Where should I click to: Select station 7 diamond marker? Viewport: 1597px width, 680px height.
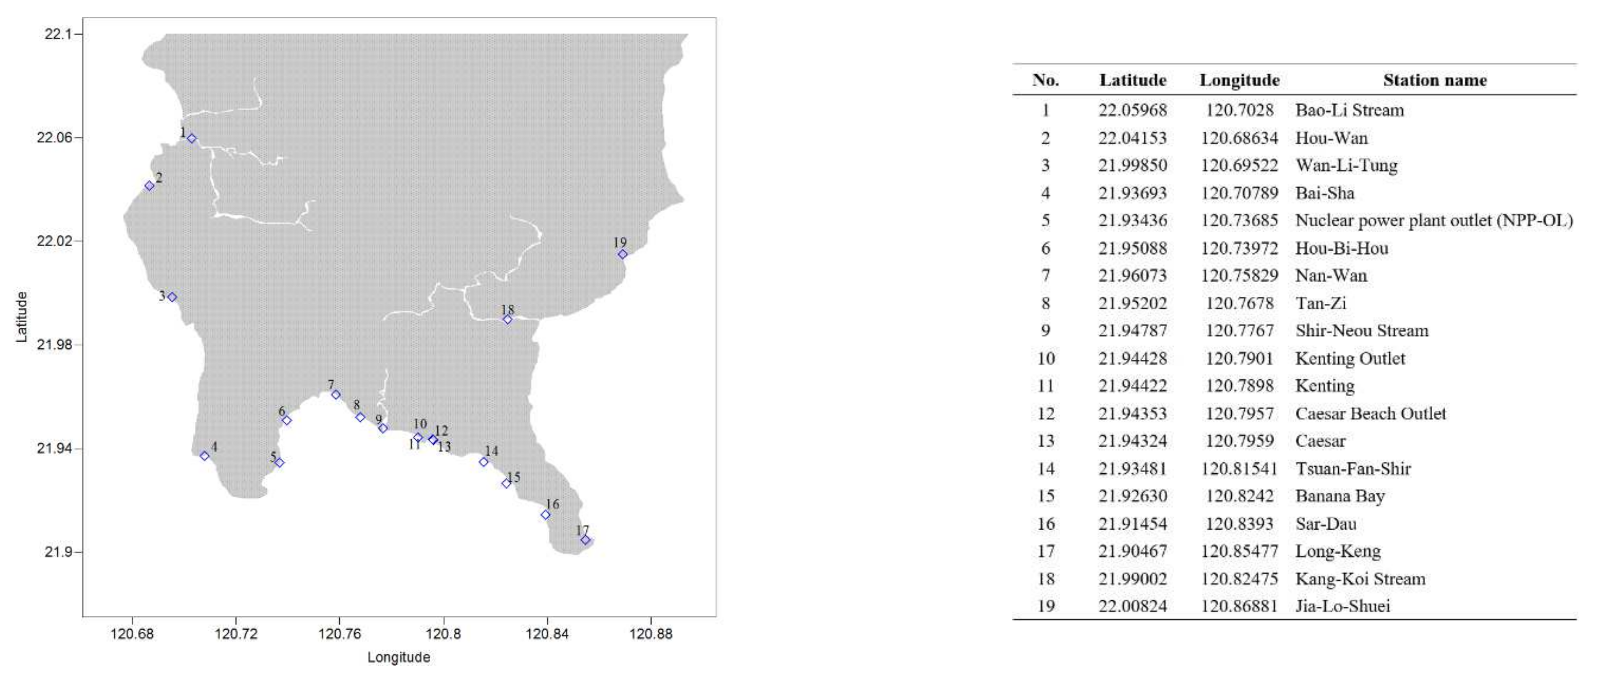pyautogui.click(x=336, y=394)
